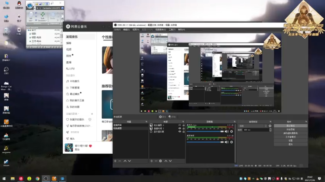The width and height of the screenshot is (325, 182).
Task: Move source up in Sources panel
Action: (166, 161)
